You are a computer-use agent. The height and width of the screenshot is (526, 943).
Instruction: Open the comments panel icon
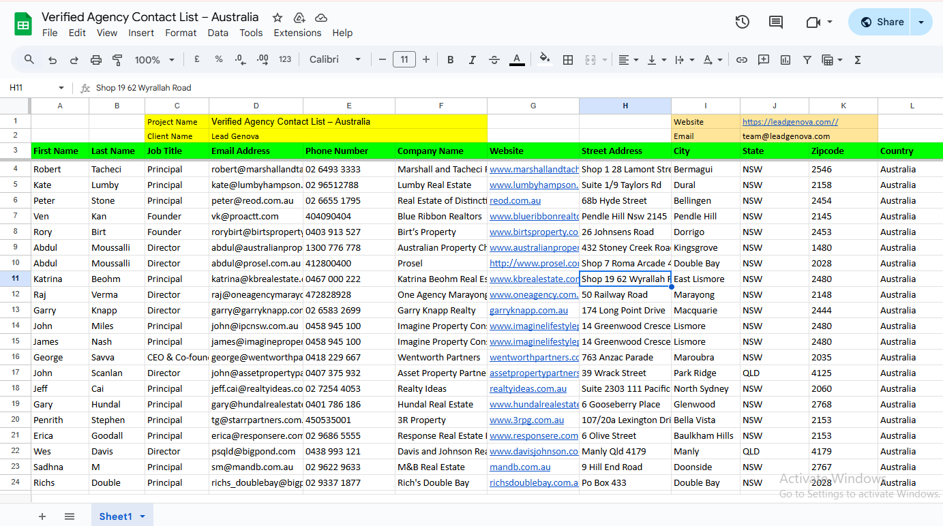pos(776,22)
